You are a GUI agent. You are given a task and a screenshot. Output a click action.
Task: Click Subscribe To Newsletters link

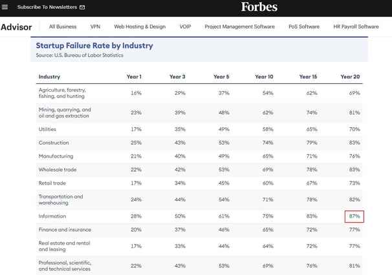47,7
